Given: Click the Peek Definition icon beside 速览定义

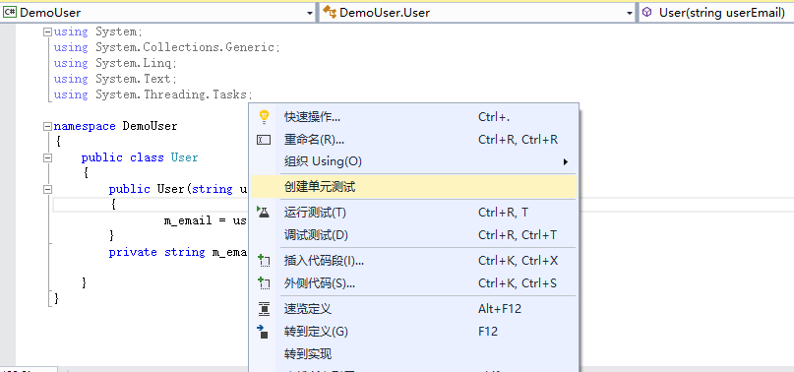Looking at the screenshot, I should click(264, 308).
